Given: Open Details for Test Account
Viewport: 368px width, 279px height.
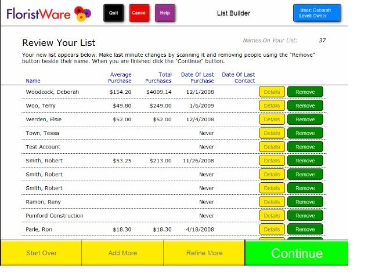Looking at the screenshot, I should (272, 147).
